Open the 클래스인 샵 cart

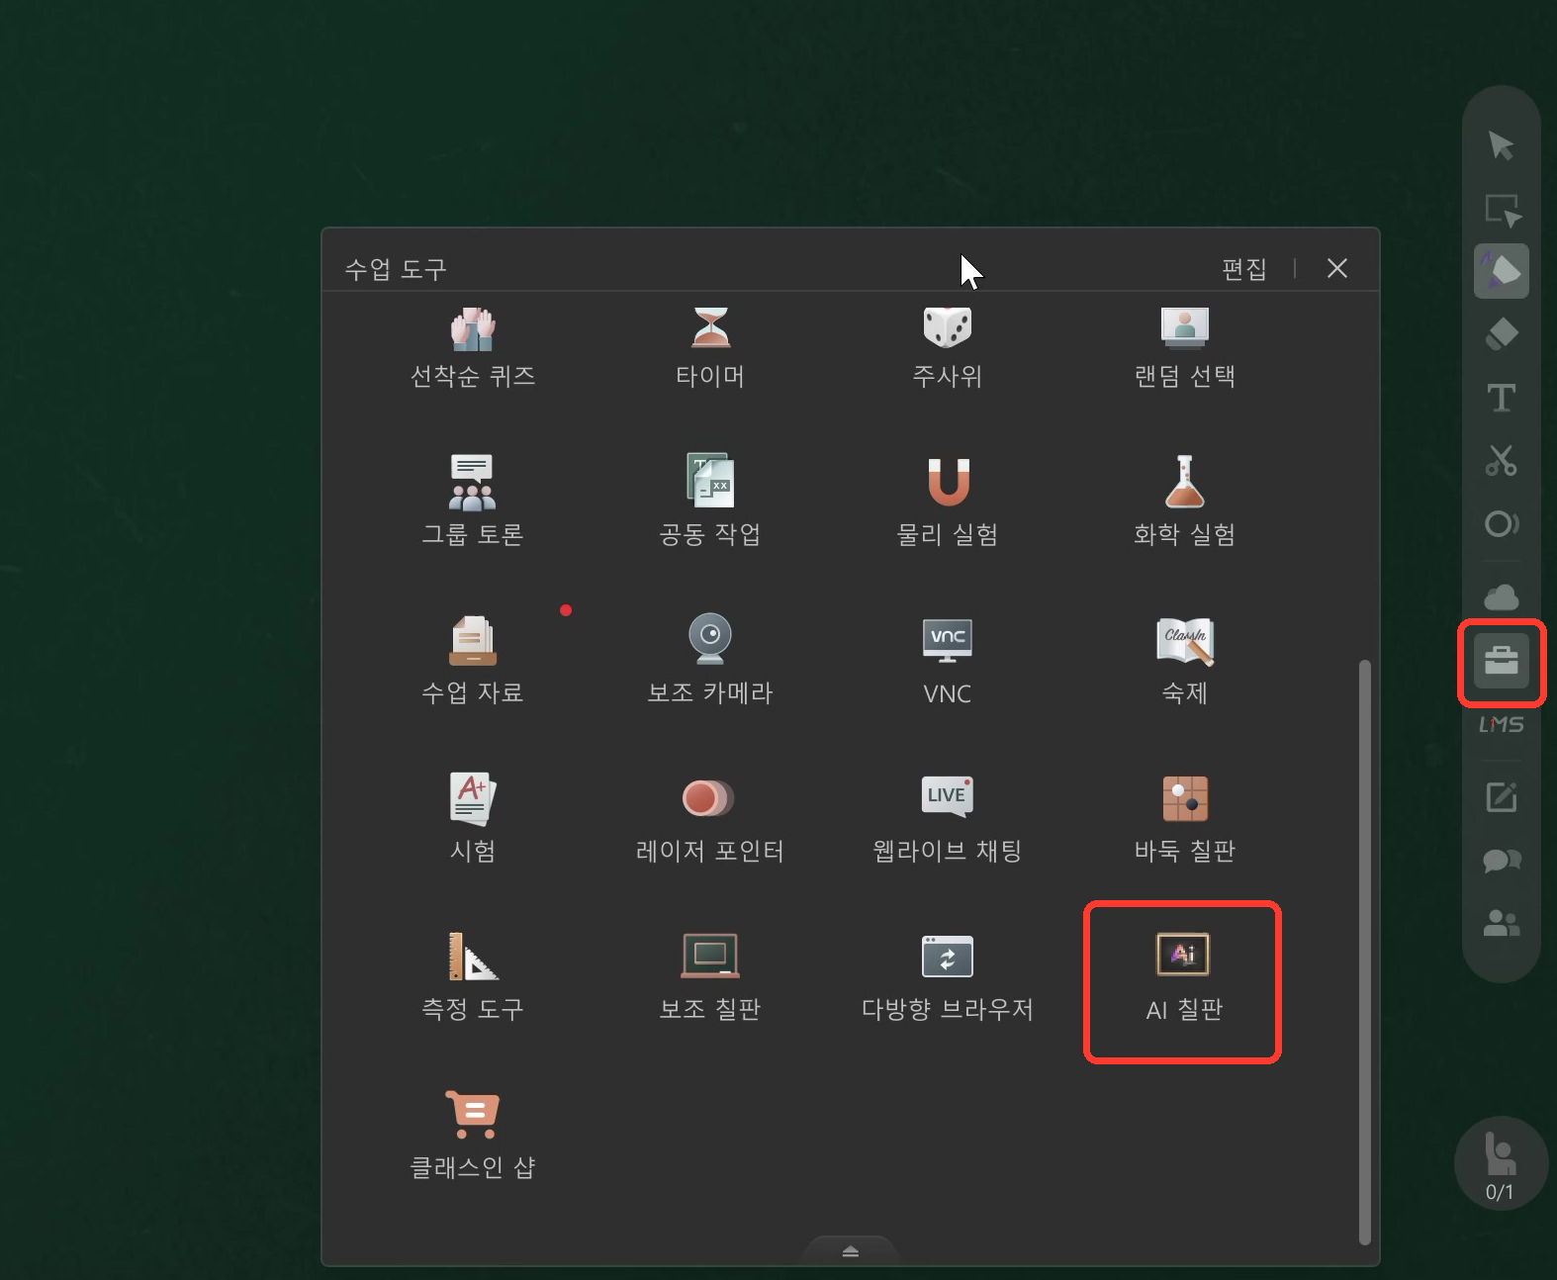click(x=473, y=1135)
